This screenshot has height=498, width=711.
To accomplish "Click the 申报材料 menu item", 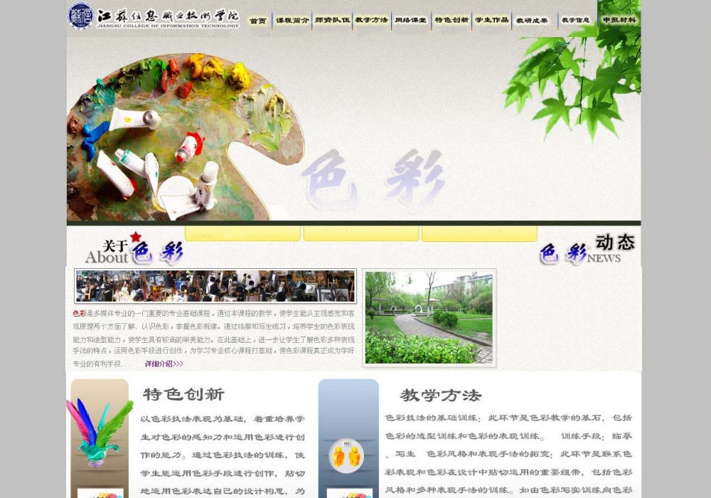I will [x=619, y=21].
